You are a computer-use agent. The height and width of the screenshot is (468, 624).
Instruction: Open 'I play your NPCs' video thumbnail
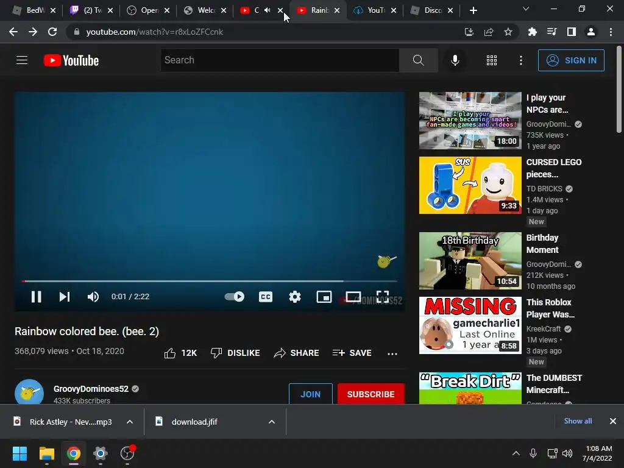470,121
